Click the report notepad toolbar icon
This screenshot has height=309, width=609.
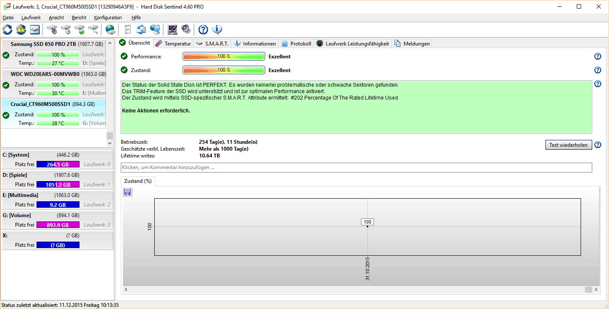tap(127, 30)
